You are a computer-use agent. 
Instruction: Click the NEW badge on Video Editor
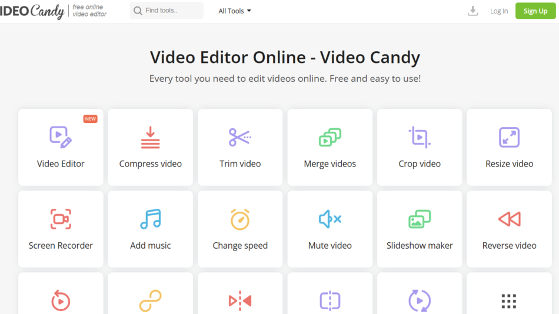[x=91, y=119]
